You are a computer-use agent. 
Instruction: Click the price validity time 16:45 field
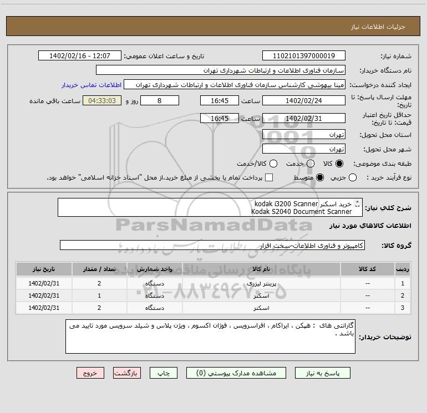220,119
